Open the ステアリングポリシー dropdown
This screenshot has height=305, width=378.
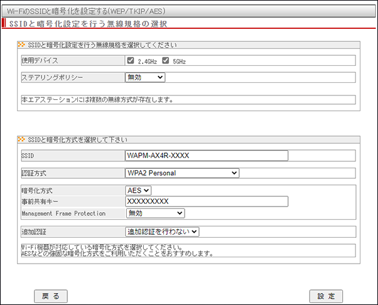click(x=144, y=77)
